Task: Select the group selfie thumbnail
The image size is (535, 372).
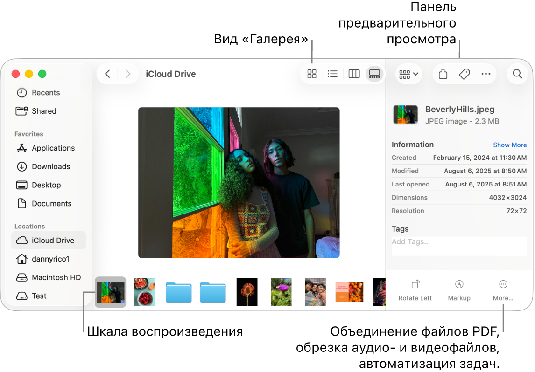Action: pos(315,292)
